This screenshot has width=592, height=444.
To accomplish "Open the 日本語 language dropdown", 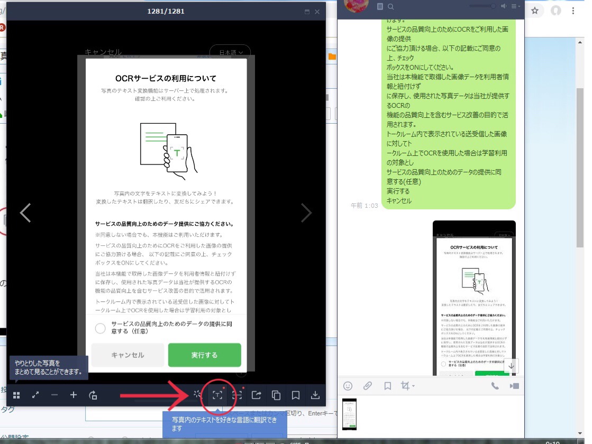I will coord(230,52).
